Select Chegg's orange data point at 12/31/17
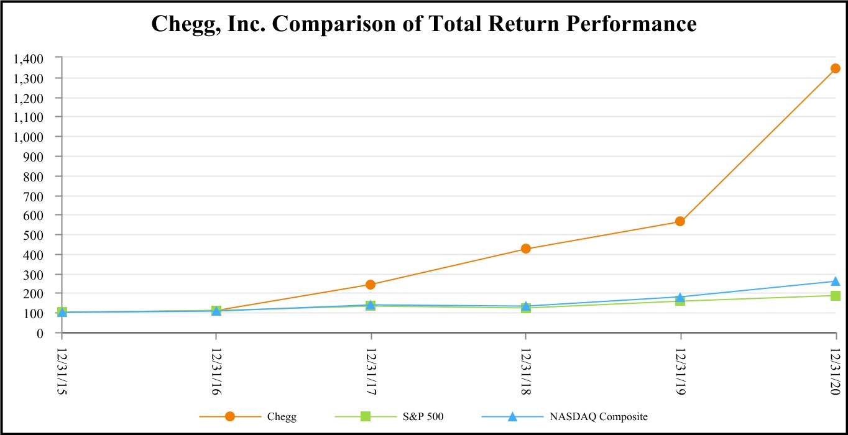The width and height of the screenshot is (848, 435). (x=371, y=285)
